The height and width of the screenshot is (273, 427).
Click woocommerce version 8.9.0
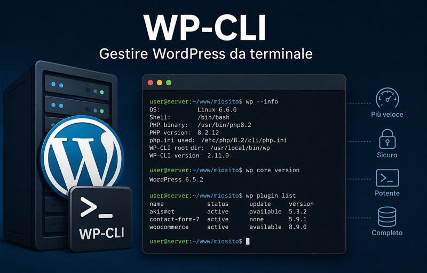(298, 227)
